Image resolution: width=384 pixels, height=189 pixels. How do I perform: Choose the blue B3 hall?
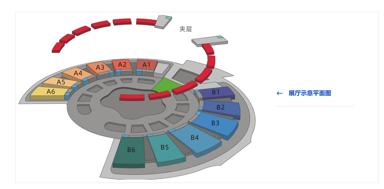click(x=215, y=123)
